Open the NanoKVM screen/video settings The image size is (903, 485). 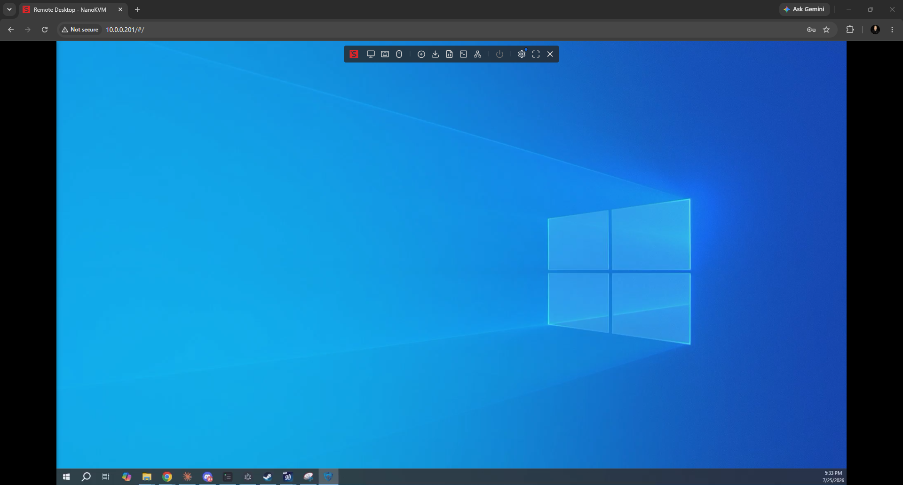[371, 54]
